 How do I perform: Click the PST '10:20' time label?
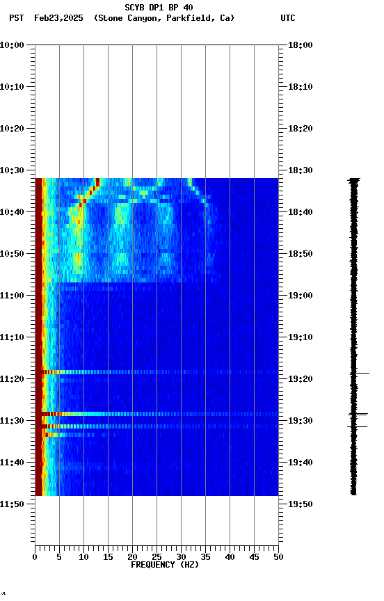coord(12,129)
